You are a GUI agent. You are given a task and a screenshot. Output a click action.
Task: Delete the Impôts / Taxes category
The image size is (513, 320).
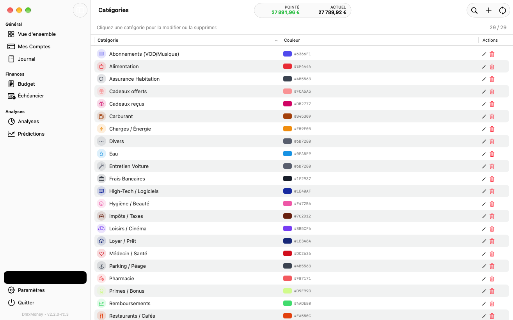point(492,216)
